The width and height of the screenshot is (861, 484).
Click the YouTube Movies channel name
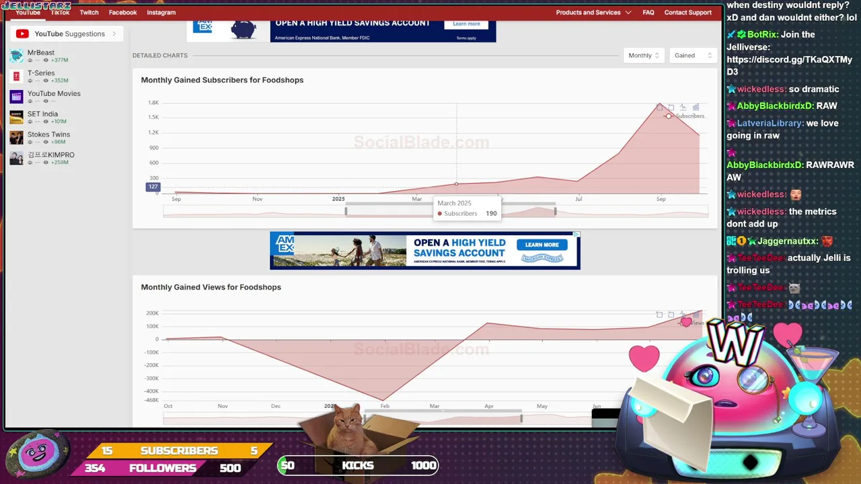[54, 93]
